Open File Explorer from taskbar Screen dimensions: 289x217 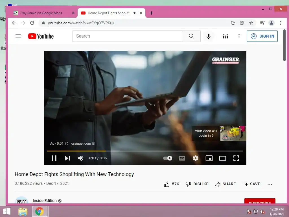point(23,211)
